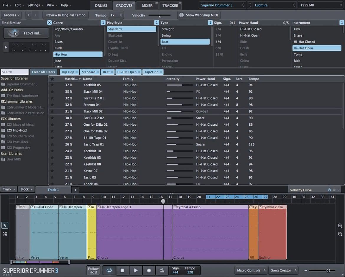Click Clear All Filters
Image resolution: width=345 pixels, height=277 pixels.
coord(43,72)
